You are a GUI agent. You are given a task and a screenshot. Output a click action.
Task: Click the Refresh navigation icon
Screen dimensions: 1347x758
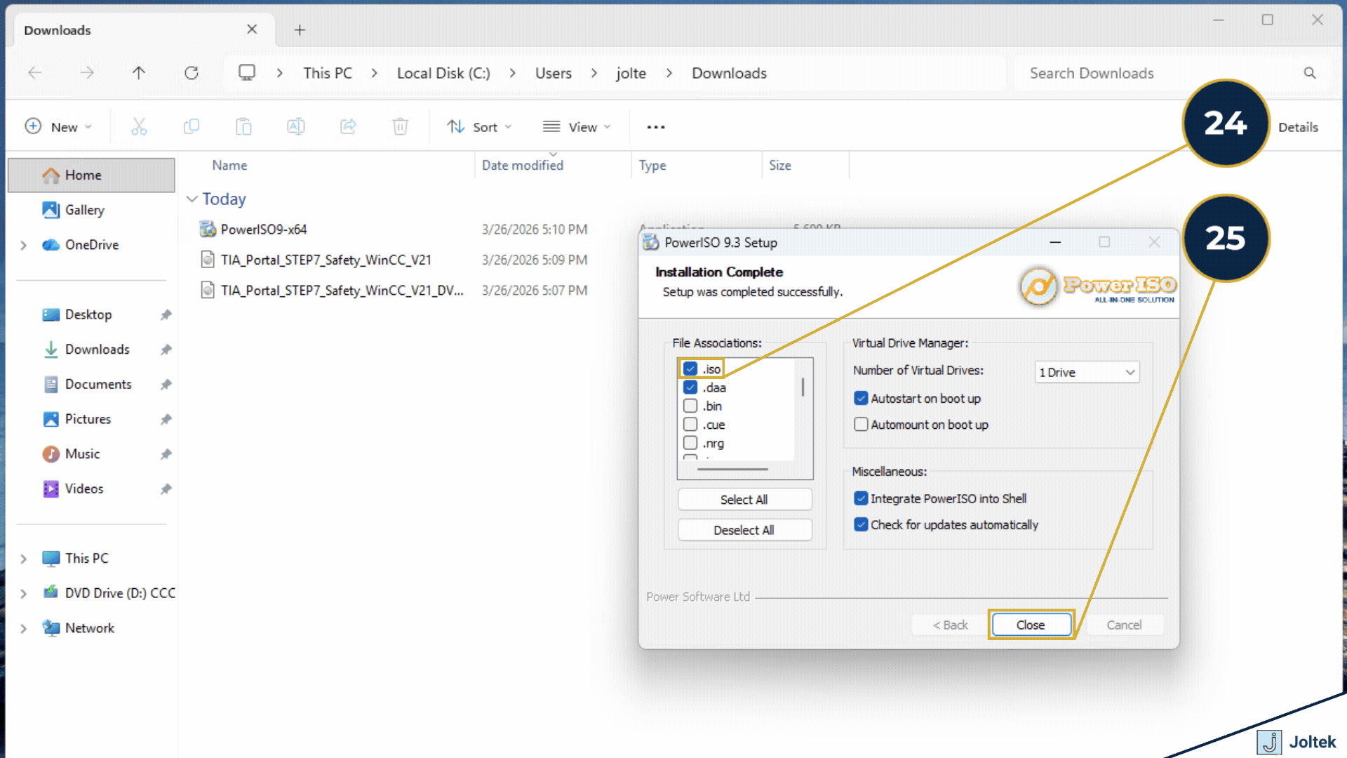pos(191,72)
